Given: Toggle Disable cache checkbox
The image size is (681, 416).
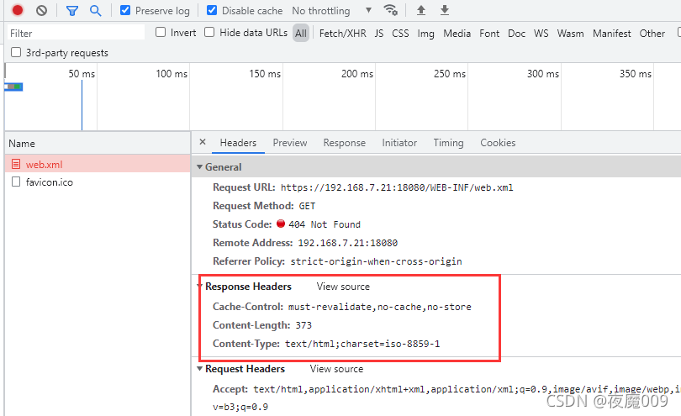Looking at the screenshot, I should [x=212, y=10].
